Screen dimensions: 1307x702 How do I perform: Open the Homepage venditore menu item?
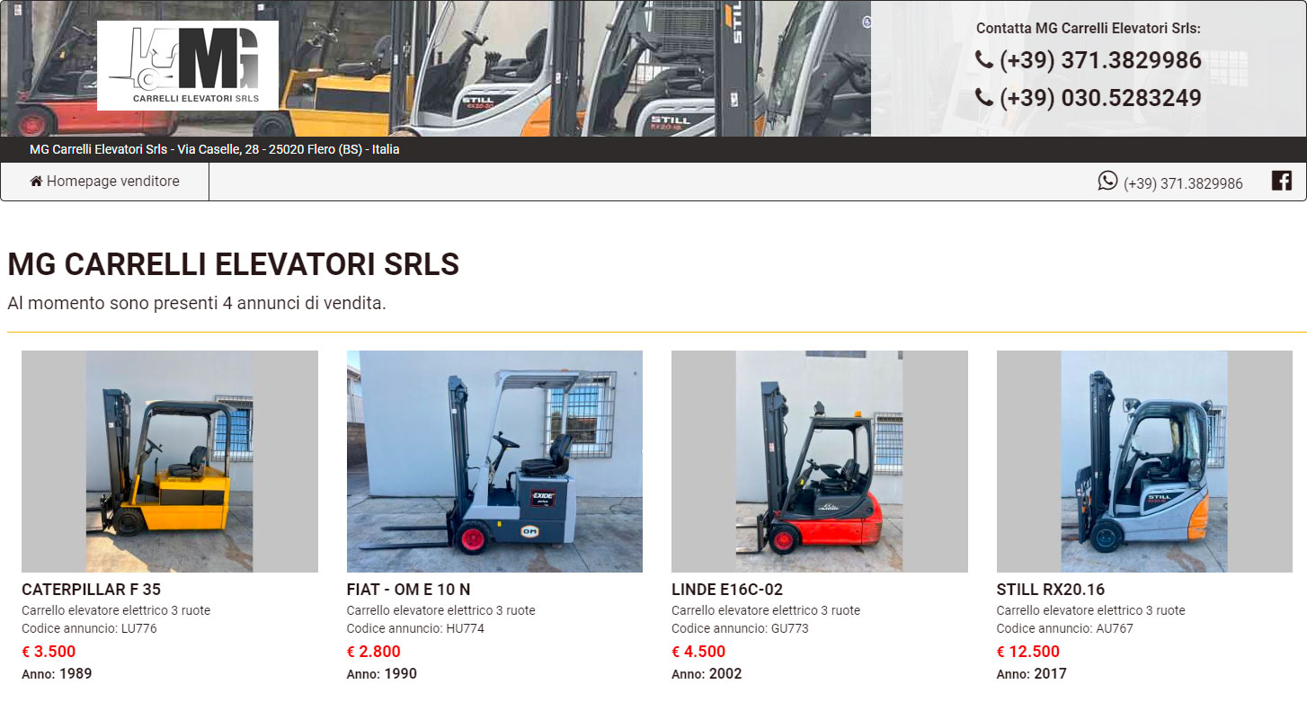(x=105, y=182)
